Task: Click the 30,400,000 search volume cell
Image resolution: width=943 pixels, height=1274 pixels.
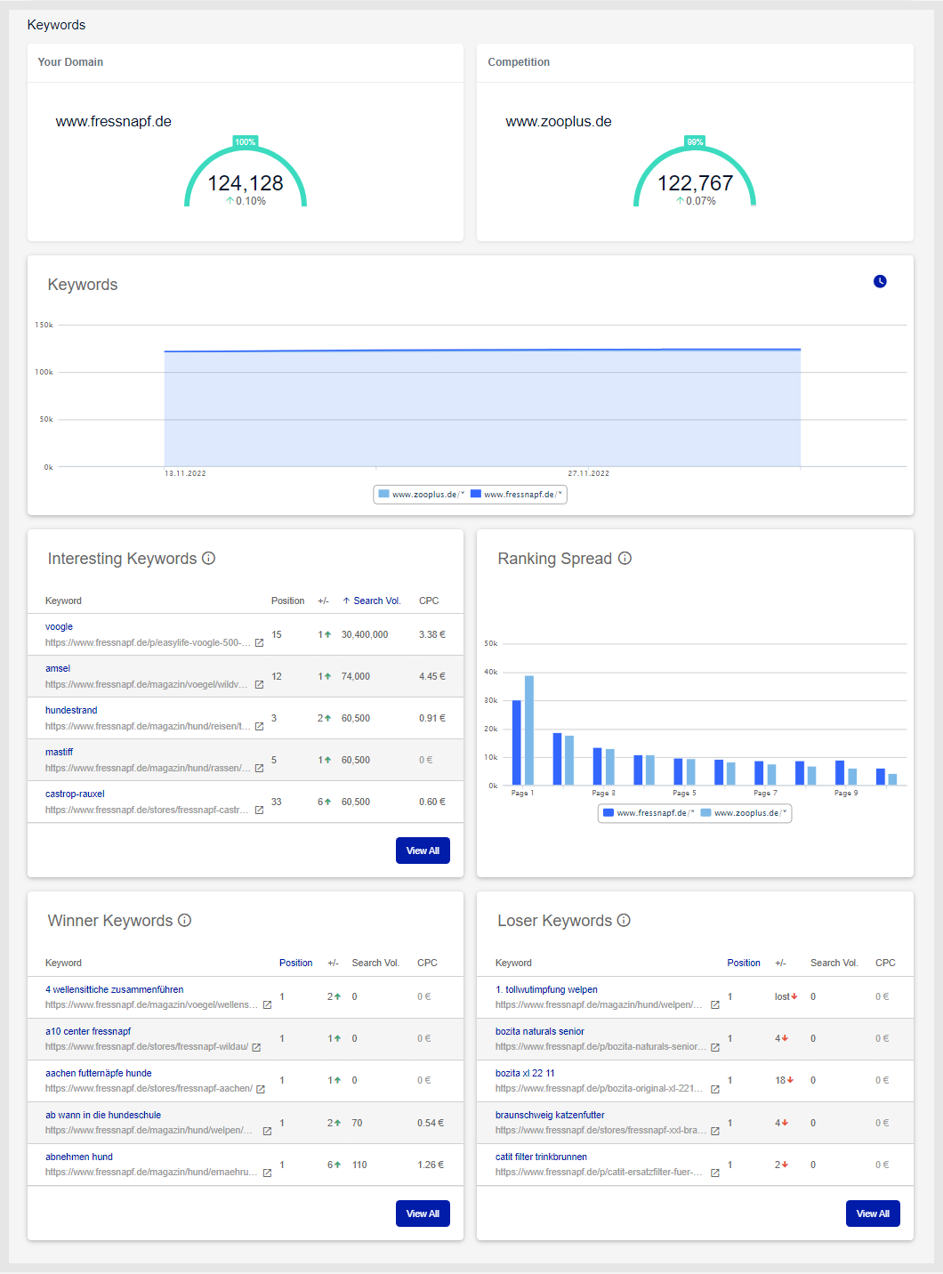Action: 365,634
